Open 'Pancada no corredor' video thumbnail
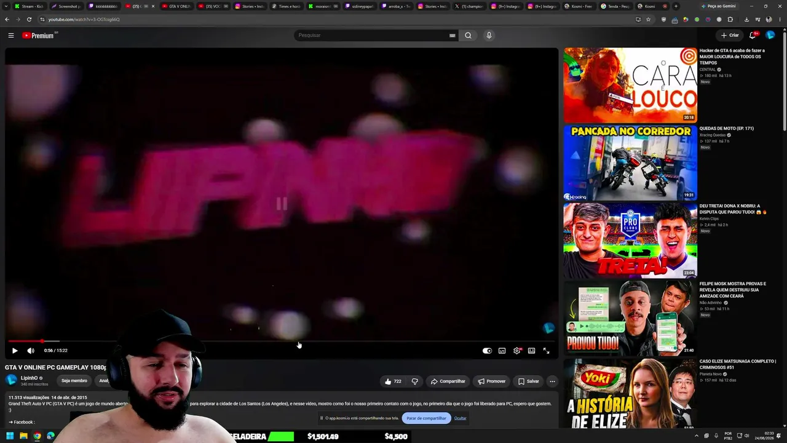 pos(630,163)
